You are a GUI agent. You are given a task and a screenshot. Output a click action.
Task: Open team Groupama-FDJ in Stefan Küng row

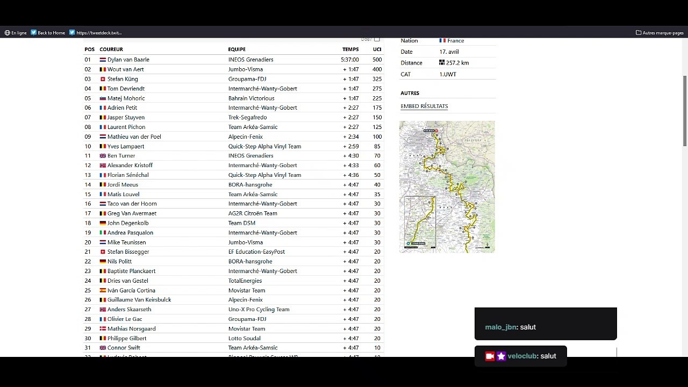[247, 79]
